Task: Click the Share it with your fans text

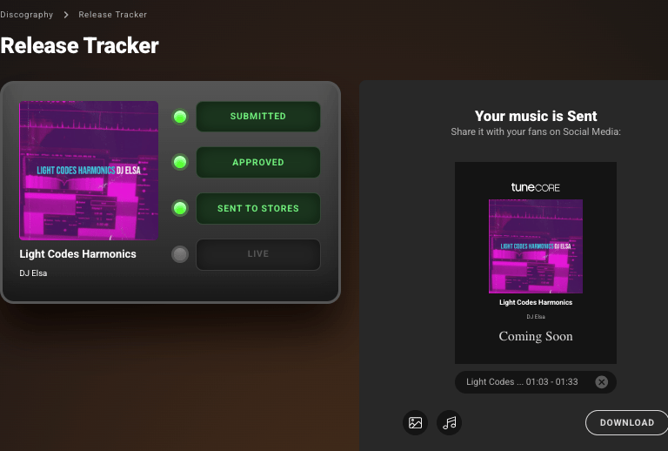Action: 536,131
